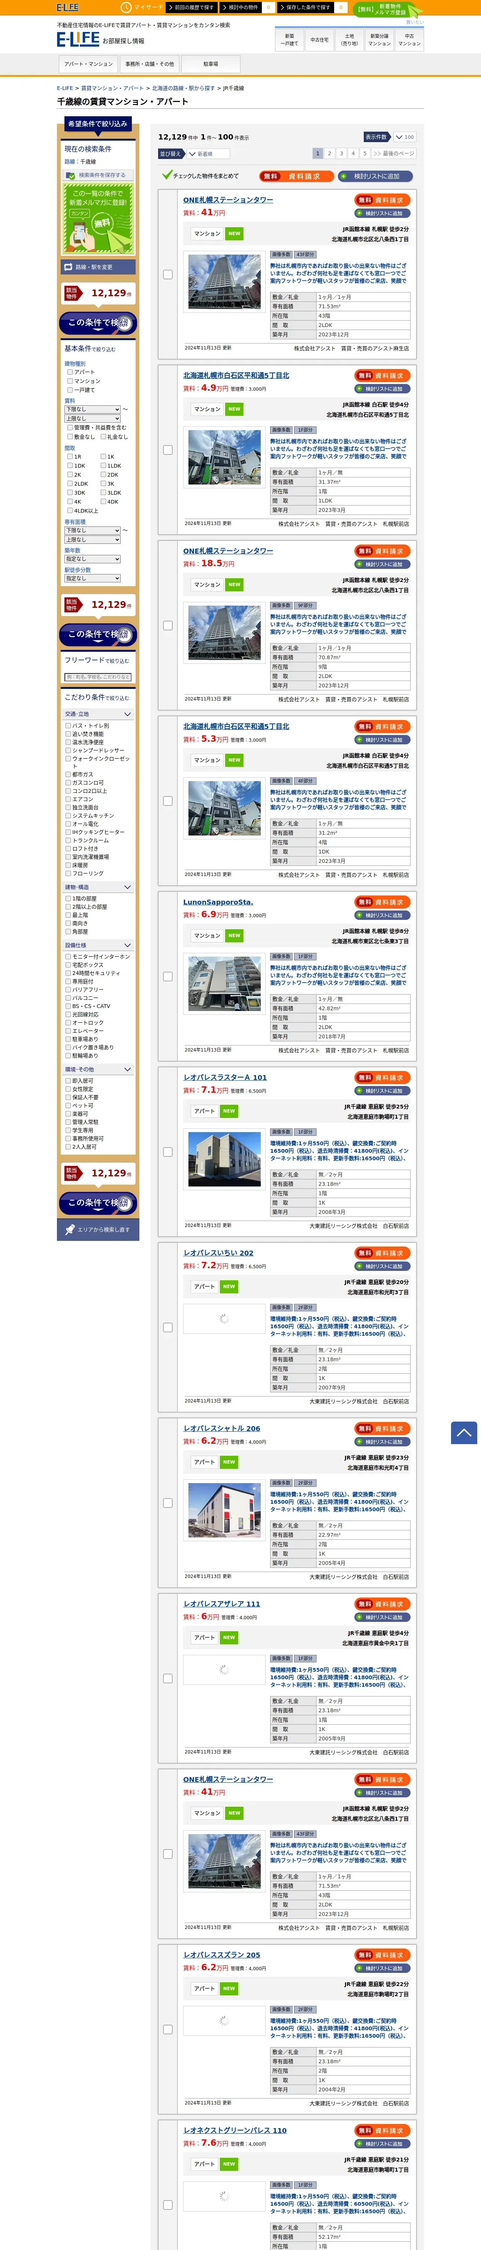This screenshot has width=481, height=2250.
Task: Add レオパレスラスターA 101 to consideration list
Action: [x=382, y=1091]
